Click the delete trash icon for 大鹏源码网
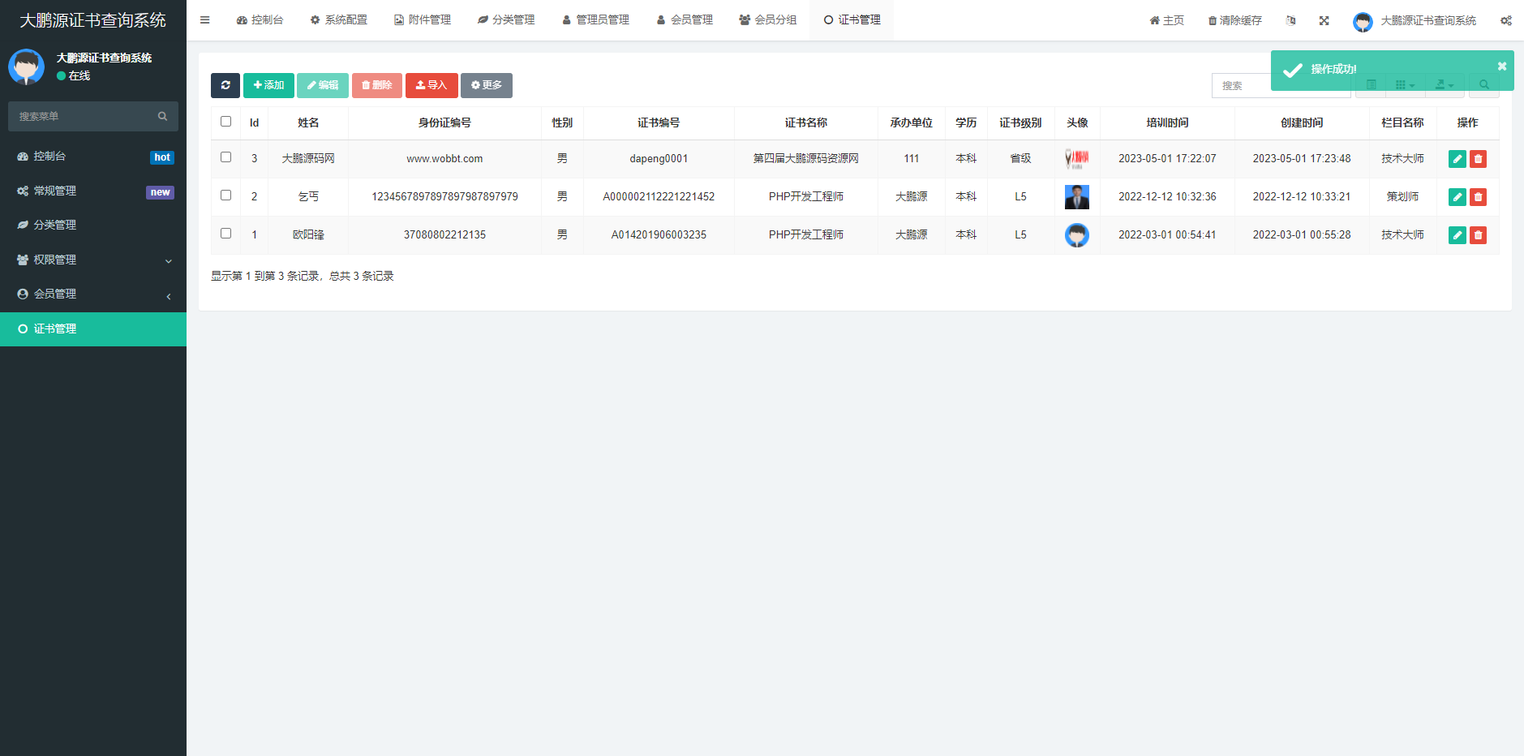This screenshot has width=1524, height=756. pyautogui.click(x=1478, y=159)
